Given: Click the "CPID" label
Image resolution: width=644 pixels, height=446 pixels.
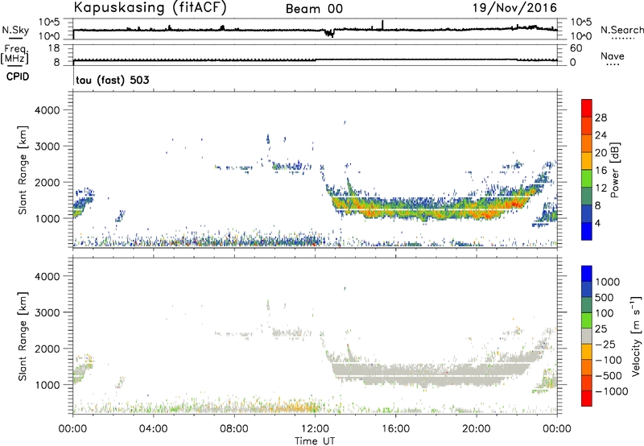Looking at the screenshot, I should (18, 76).
